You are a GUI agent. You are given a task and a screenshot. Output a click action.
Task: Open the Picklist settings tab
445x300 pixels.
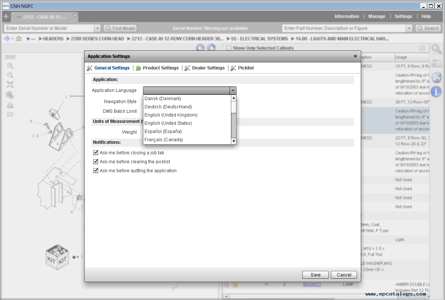point(246,68)
